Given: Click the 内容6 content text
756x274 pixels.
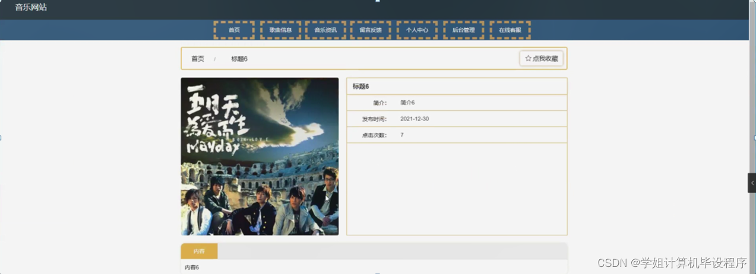Looking at the screenshot, I should click(x=192, y=267).
